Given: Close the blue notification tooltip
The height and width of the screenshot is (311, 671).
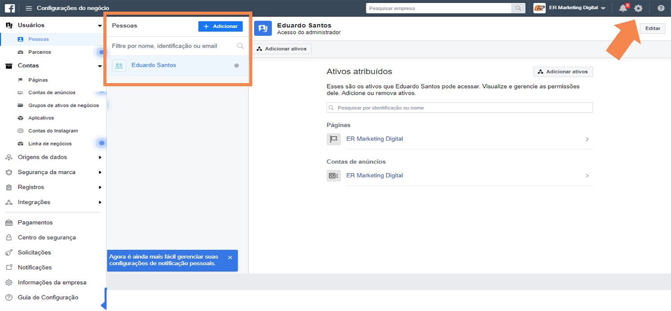Looking at the screenshot, I should pos(230,257).
